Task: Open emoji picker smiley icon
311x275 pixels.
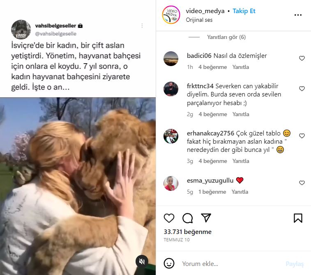Action: tap(169, 264)
